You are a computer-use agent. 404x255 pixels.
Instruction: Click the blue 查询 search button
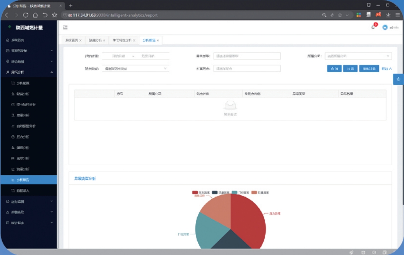(x=334, y=68)
